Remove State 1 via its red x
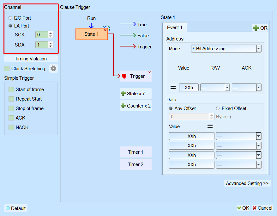The height and width of the screenshot is (216, 277). click(105, 30)
